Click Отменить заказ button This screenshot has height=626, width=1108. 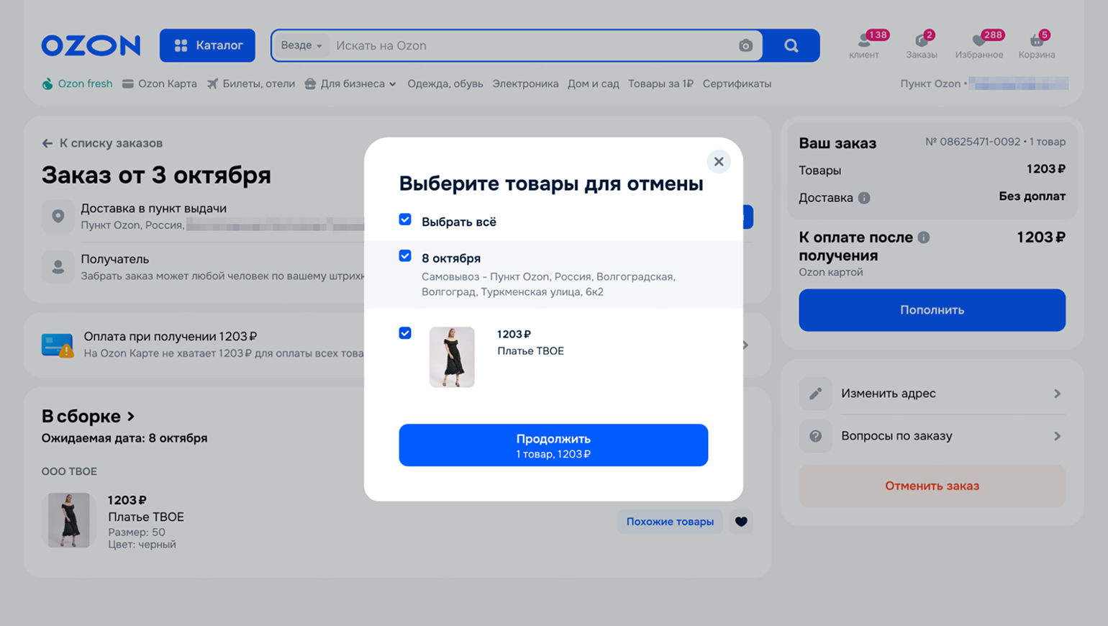(x=932, y=486)
